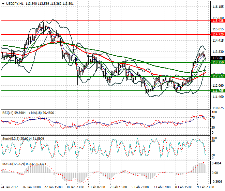Viewport: 225px width, 191px height.
Task: Select the red 114.720 resistance level label
Action: (218, 34)
